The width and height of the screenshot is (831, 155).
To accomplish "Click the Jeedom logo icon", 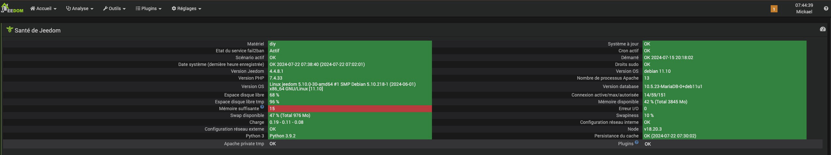I will [x=12, y=8].
